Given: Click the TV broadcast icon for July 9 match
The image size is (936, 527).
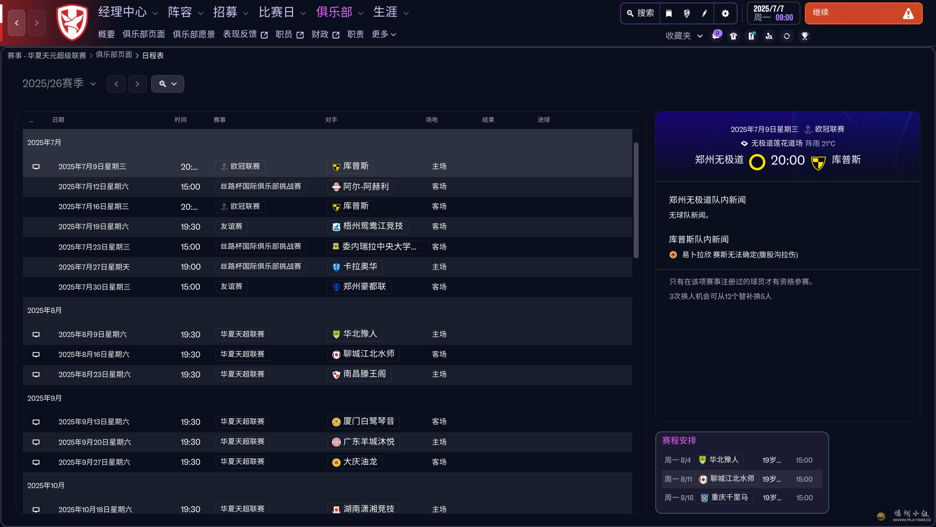Looking at the screenshot, I should pyautogui.click(x=36, y=167).
